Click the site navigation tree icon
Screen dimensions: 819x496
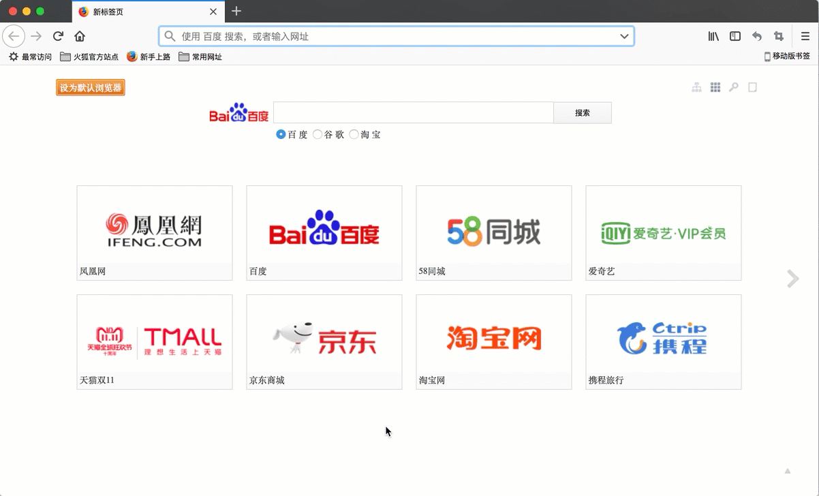click(696, 87)
